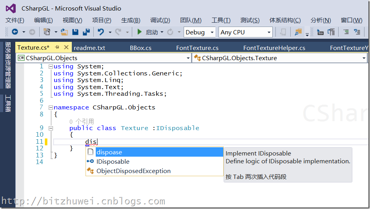Viewport: 370px width, 209px height.
Task: Open the Undo history dropdown arrow
Action: (x=110, y=32)
